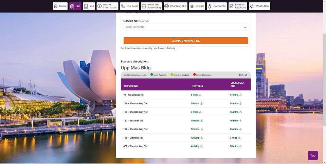Open Retail And Advertising menu
The width and height of the screenshot is (326, 164).
coord(151,6)
